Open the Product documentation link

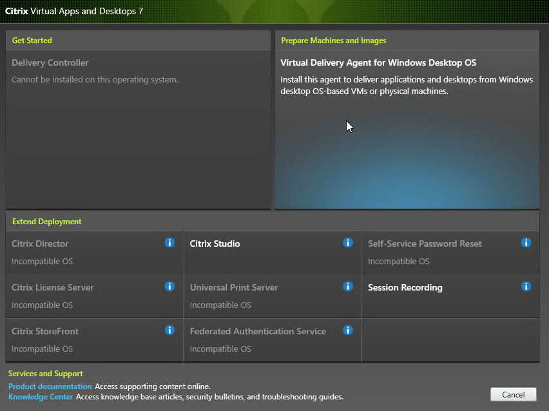pyautogui.click(x=50, y=386)
